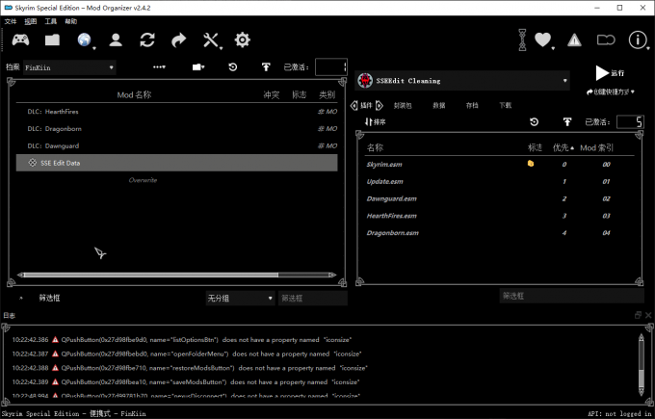Sort mods by the 类别 column header
655x419 pixels.
[x=327, y=94]
